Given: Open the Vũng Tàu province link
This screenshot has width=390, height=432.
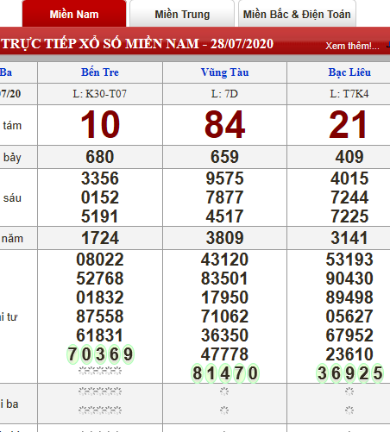Looking at the screenshot, I should tap(224, 72).
